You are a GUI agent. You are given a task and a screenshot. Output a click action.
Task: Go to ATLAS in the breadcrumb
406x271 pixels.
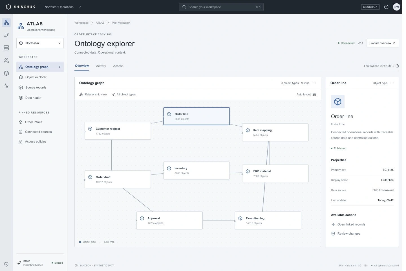coord(100,23)
